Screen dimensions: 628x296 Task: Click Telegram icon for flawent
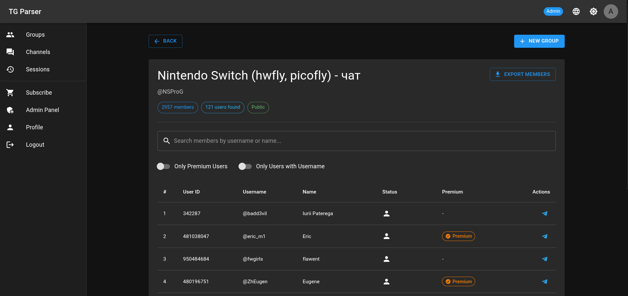(x=545, y=259)
